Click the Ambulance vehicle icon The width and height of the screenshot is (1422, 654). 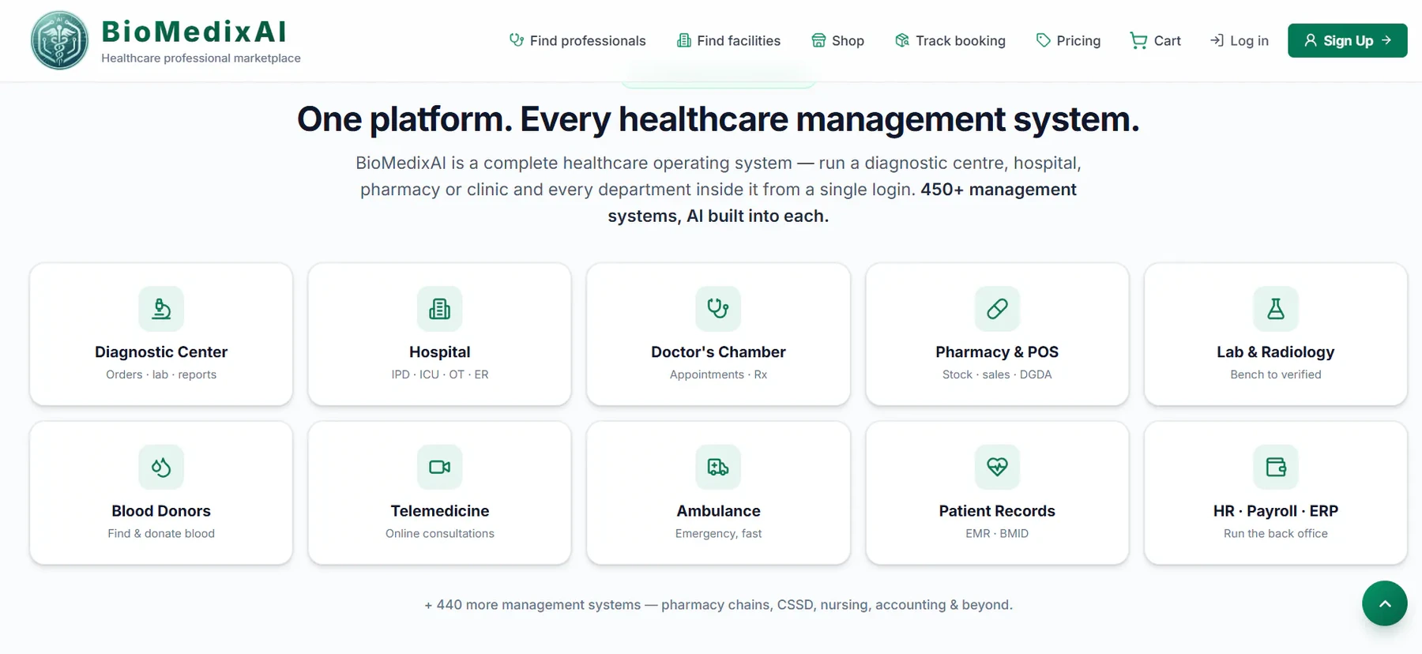click(x=718, y=467)
